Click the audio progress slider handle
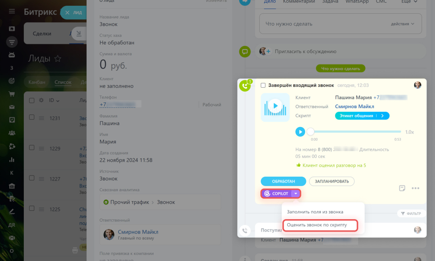 click(310, 132)
